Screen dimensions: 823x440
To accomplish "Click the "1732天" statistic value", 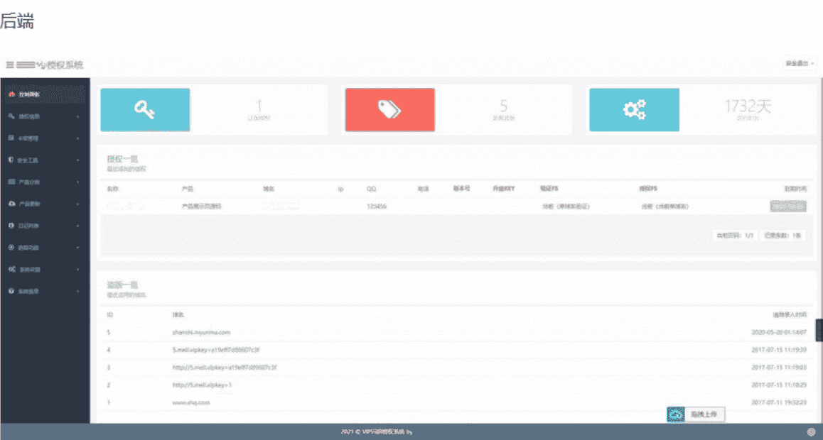I will (748, 106).
